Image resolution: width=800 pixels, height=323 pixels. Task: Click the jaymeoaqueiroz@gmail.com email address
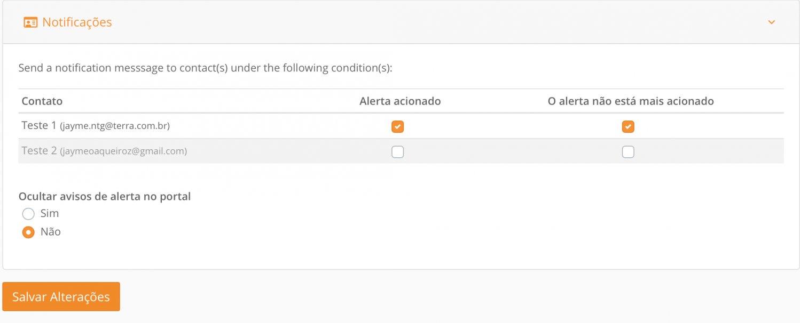(123, 152)
